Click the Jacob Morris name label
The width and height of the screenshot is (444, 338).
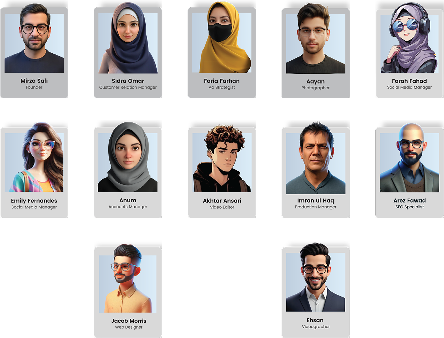(129, 321)
